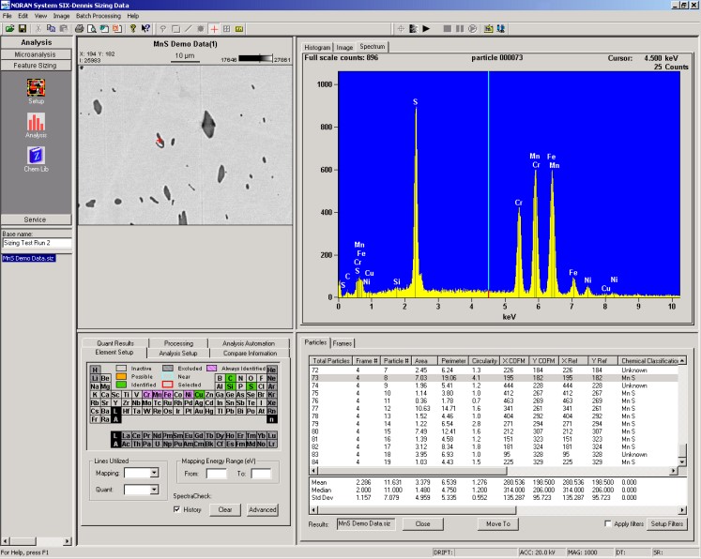Screen dimensions: 701x559
Task: Expand the Service section
Action: tap(36, 219)
